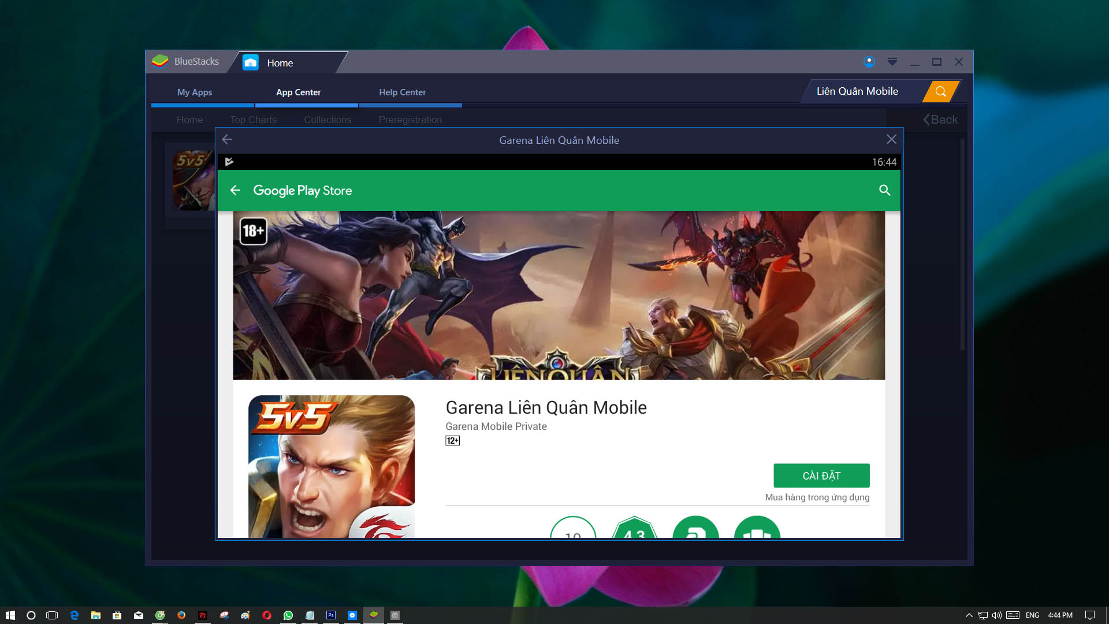Open the BlueStacks account profile icon
The width and height of the screenshot is (1109, 624).
(869, 62)
